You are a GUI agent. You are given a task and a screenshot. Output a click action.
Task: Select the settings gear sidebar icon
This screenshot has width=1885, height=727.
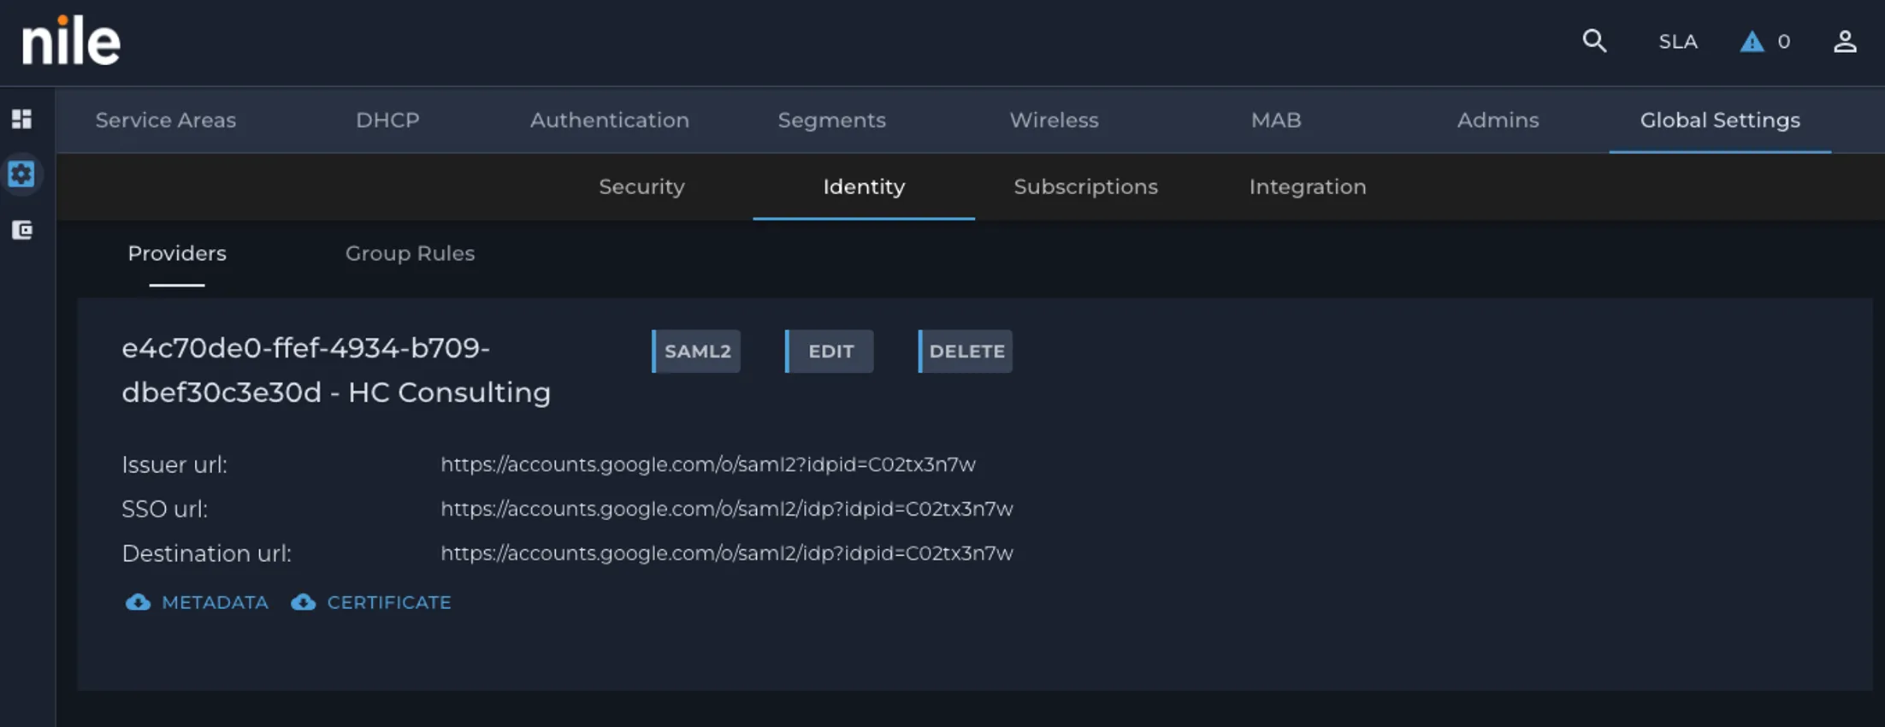click(21, 174)
